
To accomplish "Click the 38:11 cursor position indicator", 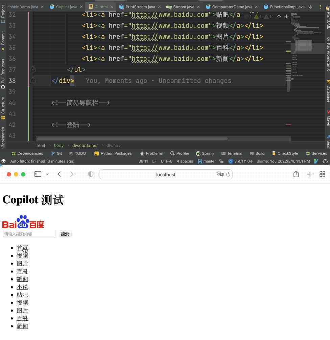I will (x=143, y=161).
